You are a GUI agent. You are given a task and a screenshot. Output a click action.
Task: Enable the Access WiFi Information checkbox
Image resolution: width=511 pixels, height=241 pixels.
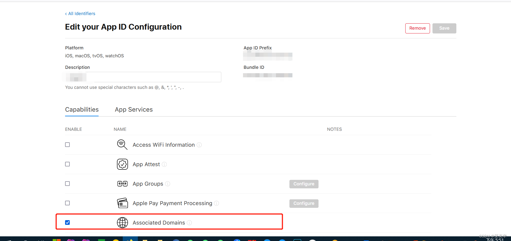coord(68,145)
